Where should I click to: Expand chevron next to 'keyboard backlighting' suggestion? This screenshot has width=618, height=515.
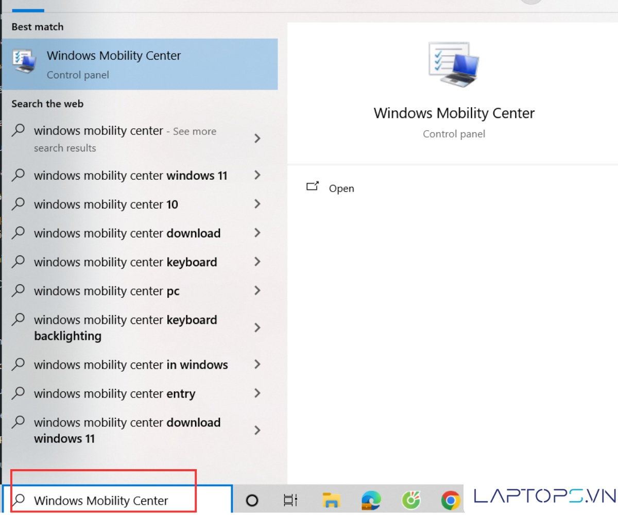(257, 328)
